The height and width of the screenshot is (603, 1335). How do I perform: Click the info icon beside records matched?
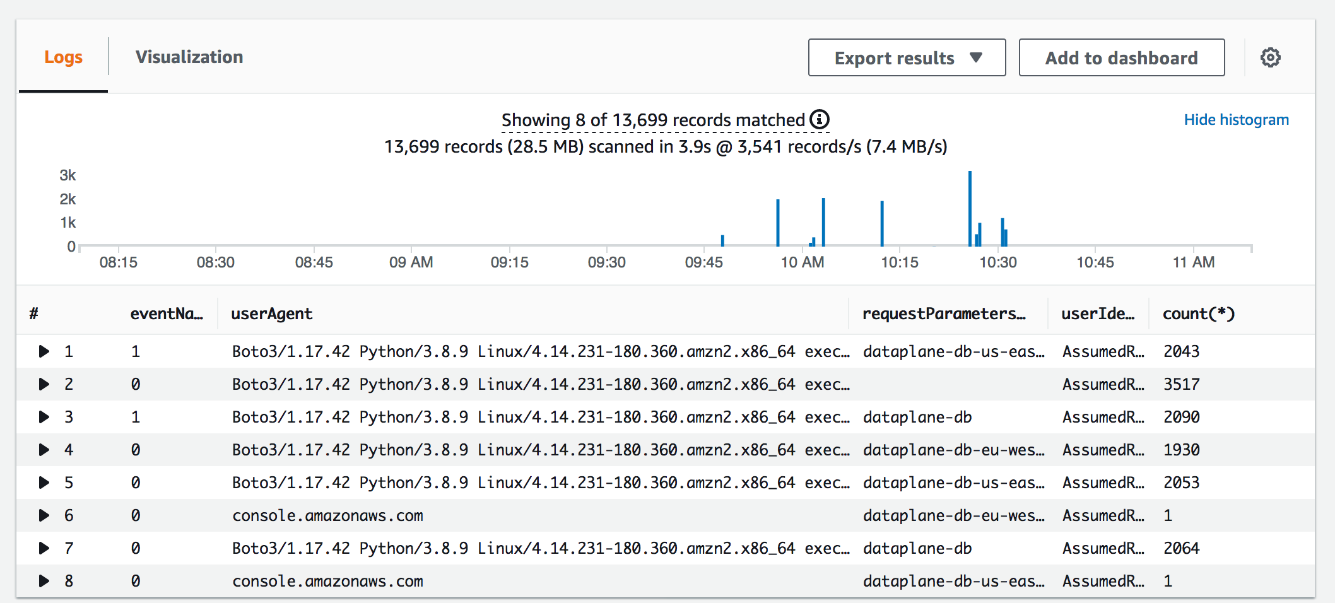pyautogui.click(x=818, y=119)
